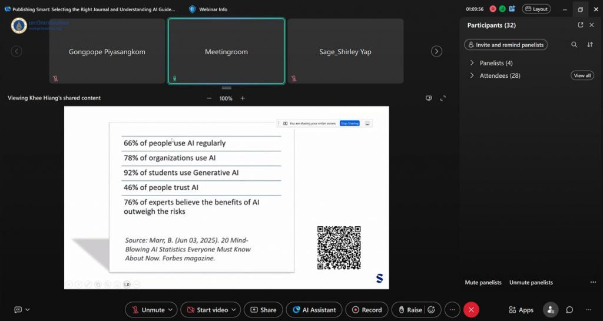Open the reactions smiley icon
Screen dimensions: 603x321
[x=432, y=310]
